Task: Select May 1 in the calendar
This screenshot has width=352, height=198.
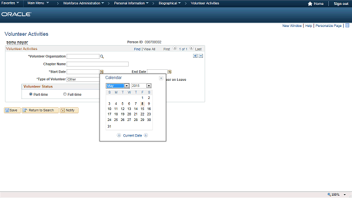Action: coord(142,98)
